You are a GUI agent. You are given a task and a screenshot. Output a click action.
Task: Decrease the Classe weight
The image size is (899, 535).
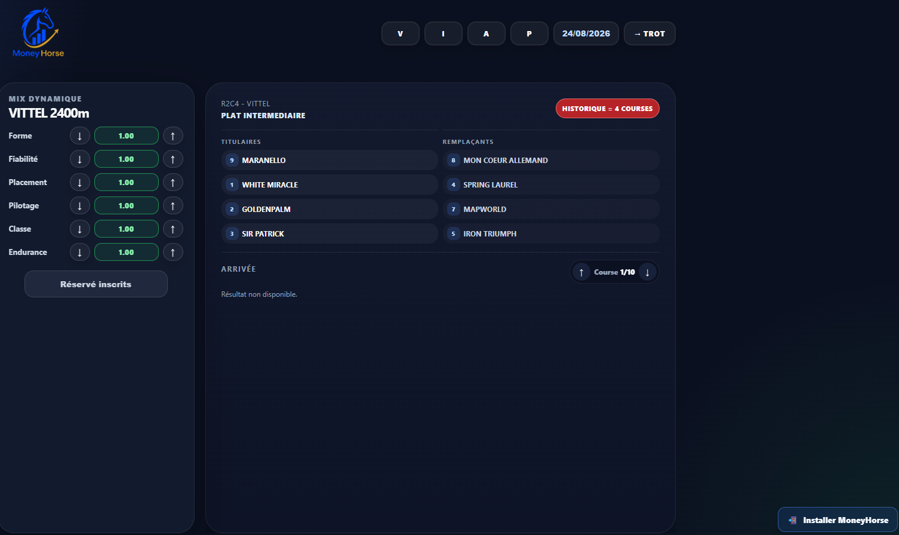(80, 229)
